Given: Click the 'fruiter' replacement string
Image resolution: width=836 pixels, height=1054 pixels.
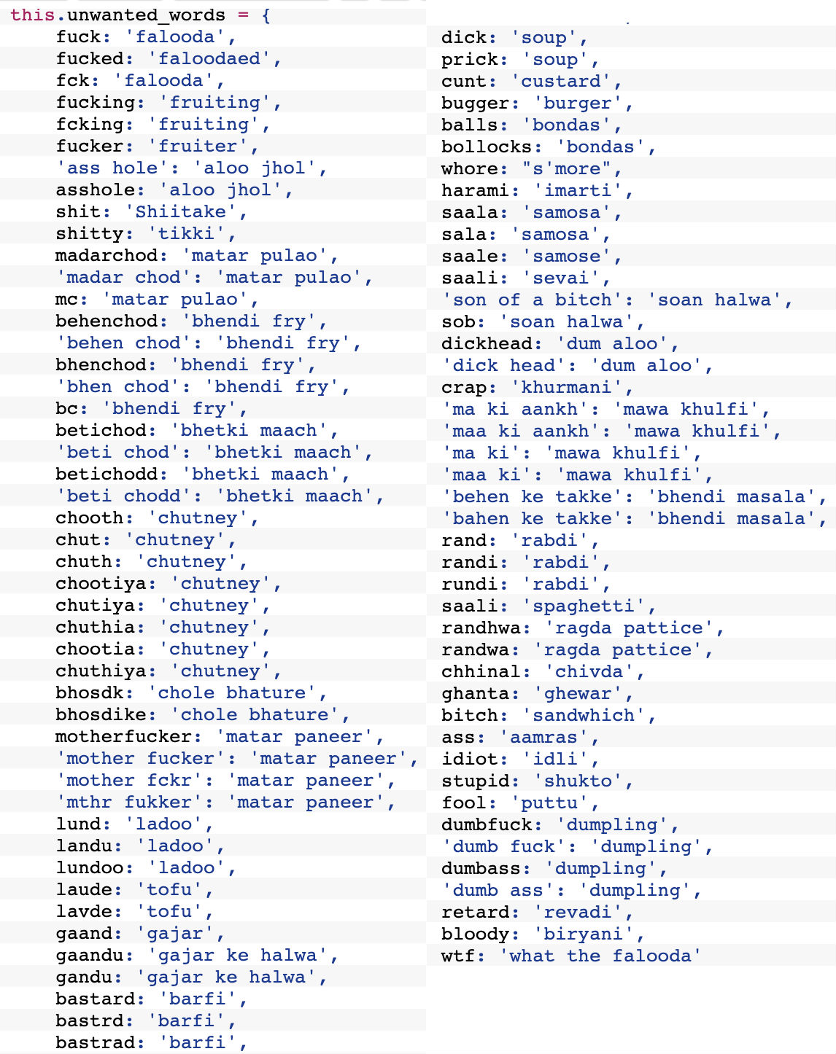Looking at the screenshot, I should (198, 146).
